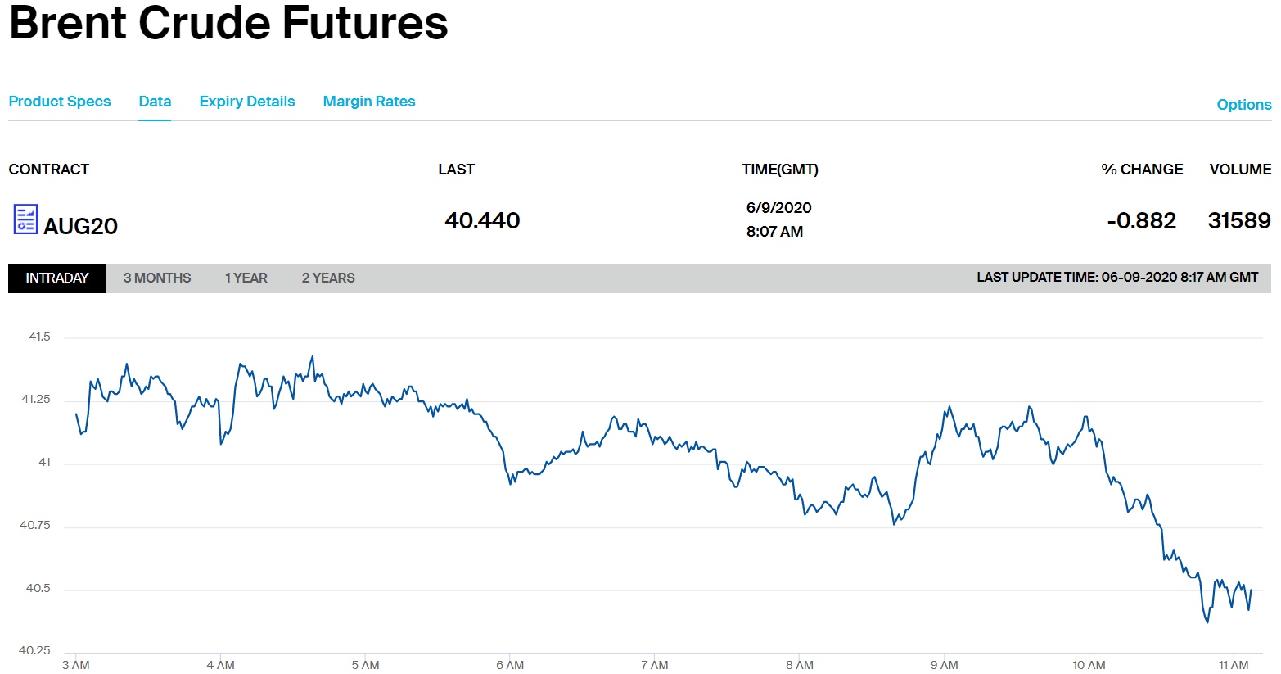
Task: Click the VOLUME column header
Action: click(1240, 170)
